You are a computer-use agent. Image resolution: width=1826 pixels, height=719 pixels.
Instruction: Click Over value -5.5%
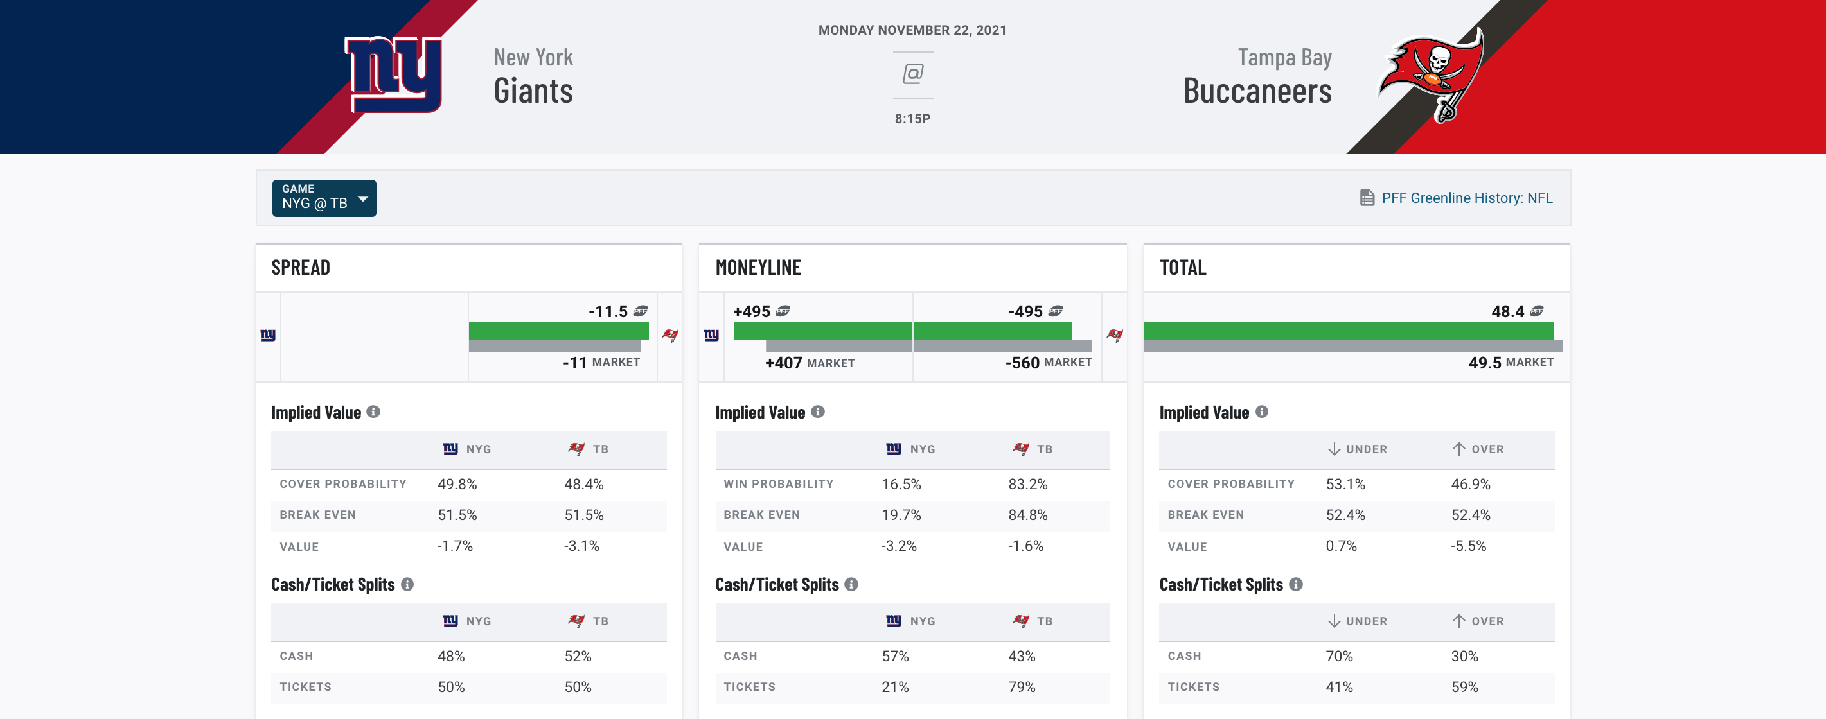1468,546
